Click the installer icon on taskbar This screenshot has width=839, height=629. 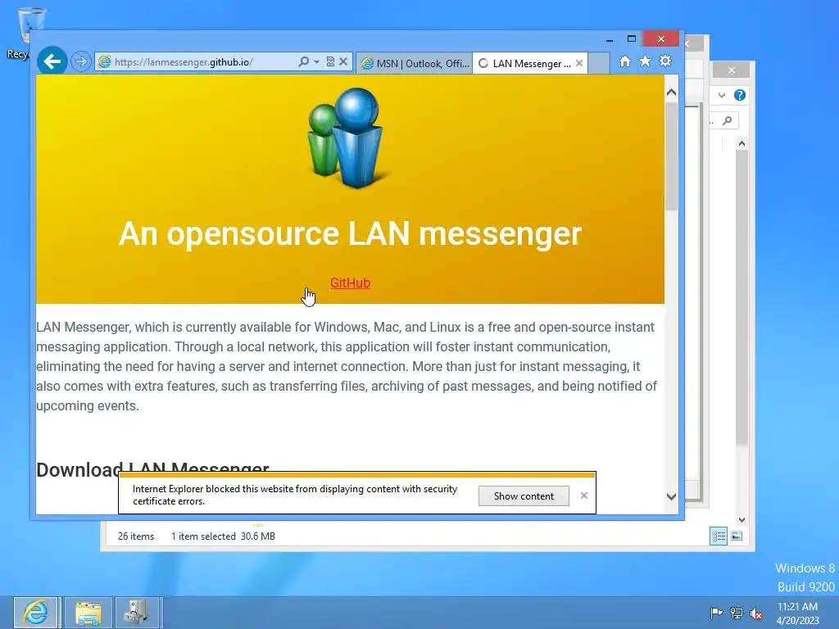point(137,613)
